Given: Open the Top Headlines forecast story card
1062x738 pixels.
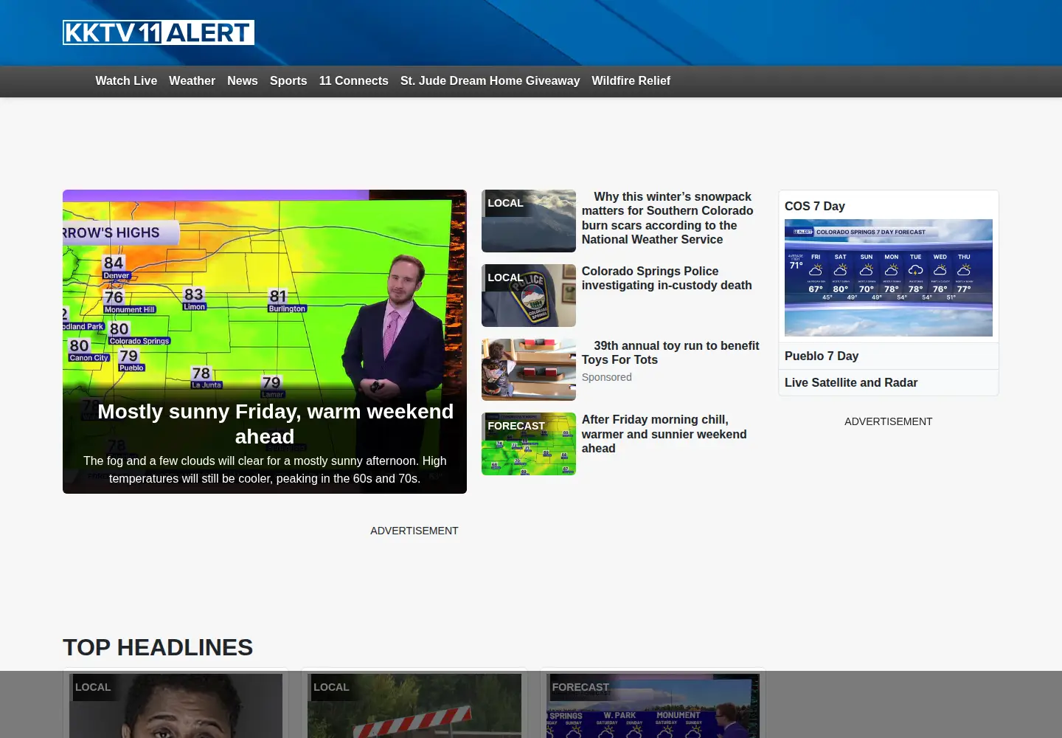Looking at the screenshot, I should [x=653, y=706].
